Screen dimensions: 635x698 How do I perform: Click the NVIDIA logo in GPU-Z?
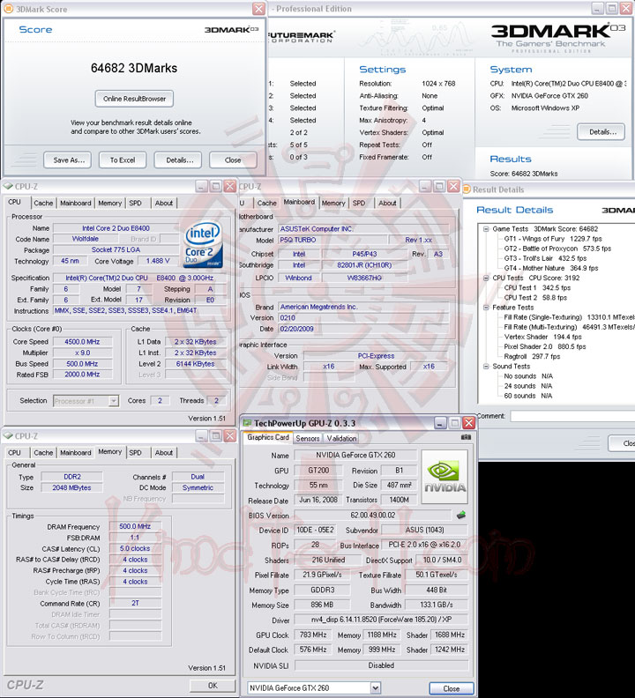tap(444, 476)
